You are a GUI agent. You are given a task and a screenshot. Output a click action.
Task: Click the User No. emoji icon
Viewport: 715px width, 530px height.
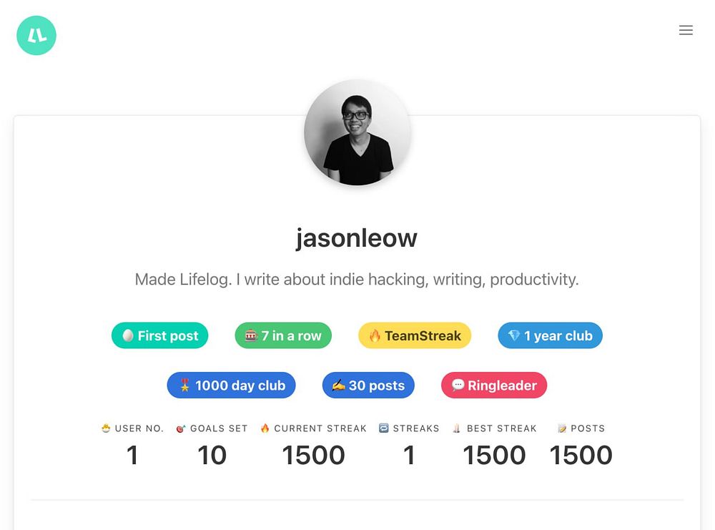(x=106, y=428)
